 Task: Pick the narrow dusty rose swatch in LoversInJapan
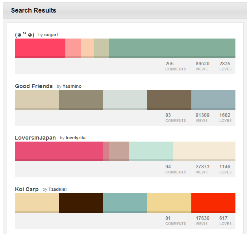tap(106, 151)
